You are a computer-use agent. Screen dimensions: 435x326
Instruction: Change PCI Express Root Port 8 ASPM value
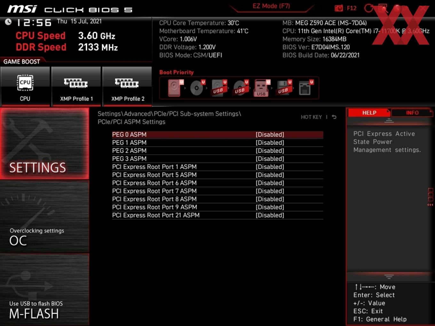[x=270, y=199]
